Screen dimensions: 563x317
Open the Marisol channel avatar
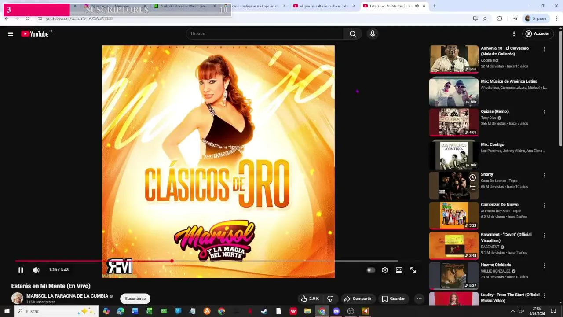[x=17, y=298]
